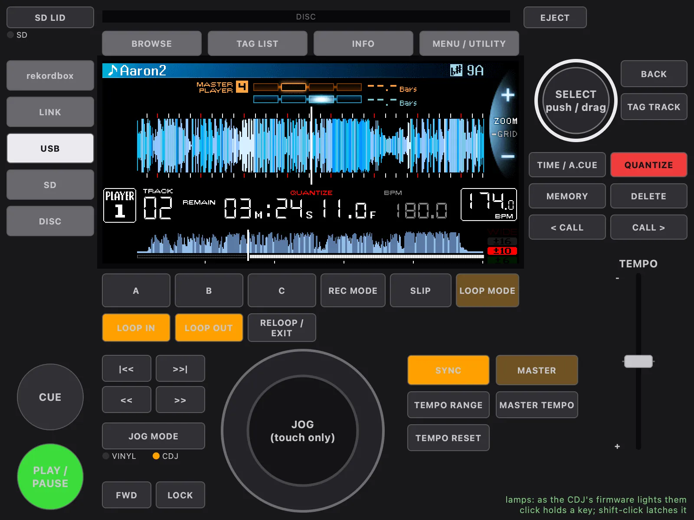
Task: Trigger hot cue A
Action: coord(136,290)
